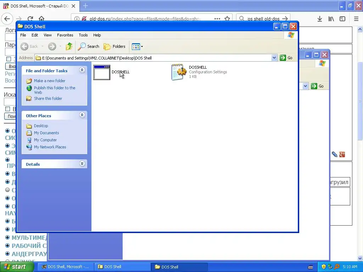
Task: Switch to the zipped DOS Shell taskbar item
Action: click(x=122, y=267)
